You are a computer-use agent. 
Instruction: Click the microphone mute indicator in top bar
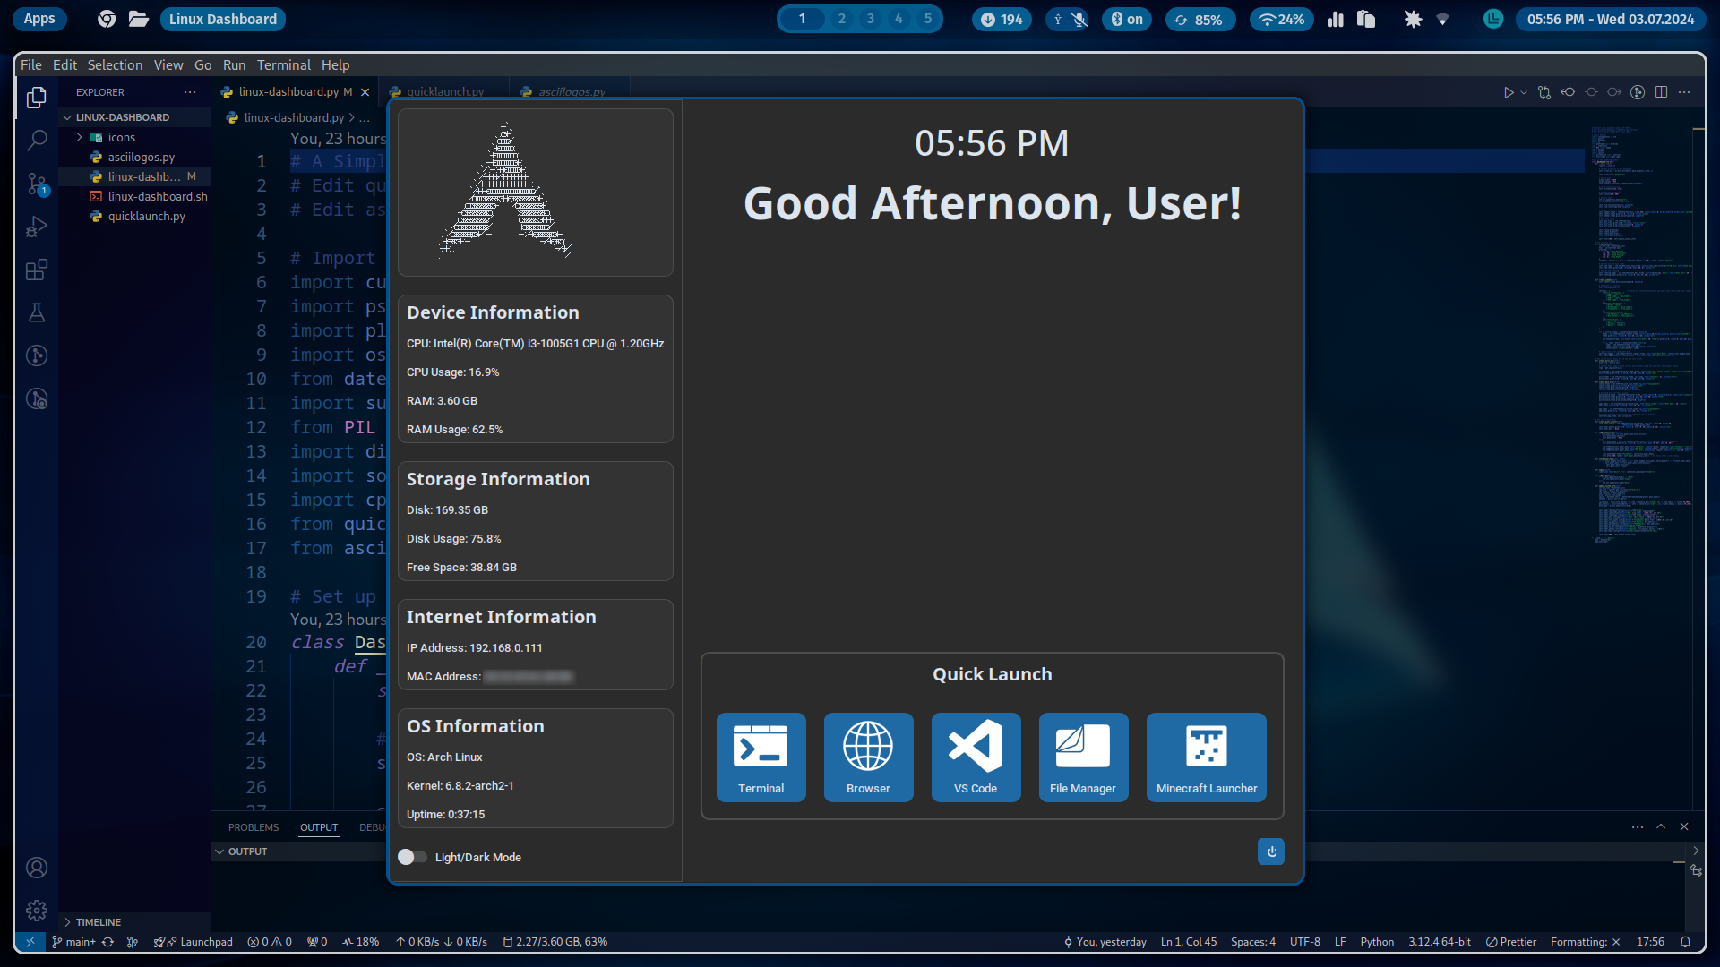click(1079, 18)
